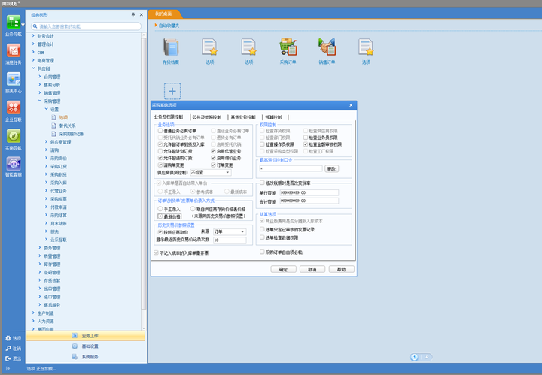The height and width of the screenshot is (375, 542).
Task: Switch to the 其他业务控制 tab
Action: tap(243, 117)
